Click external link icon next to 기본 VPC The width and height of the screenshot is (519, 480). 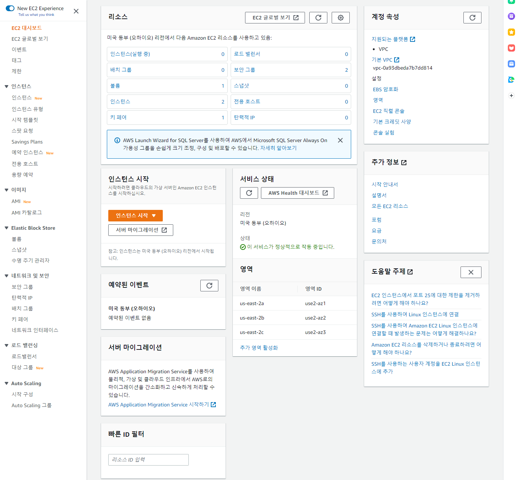click(397, 60)
